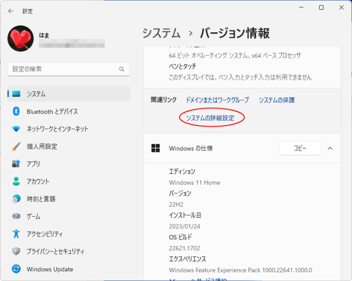The height and width of the screenshot is (281, 352).
Task: Click the コピー button for Windows specifications
Action: coord(300,148)
